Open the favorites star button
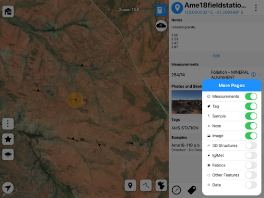The width and height of the screenshot is (264, 198). click(8, 139)
